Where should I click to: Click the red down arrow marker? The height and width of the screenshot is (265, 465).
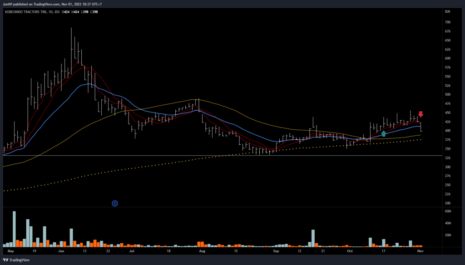pos(420,114)
